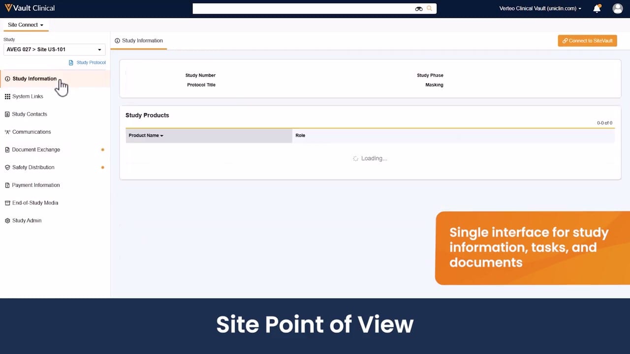Open the Study Protocol link
The width and height of the screenshot is (630, 354).
[91, 62]
